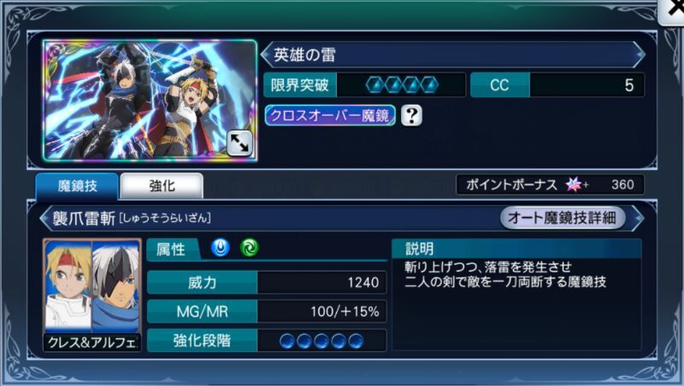684x386 pixels.
Task: Select the 魔鏡技 tab
Action: [77, 186]
